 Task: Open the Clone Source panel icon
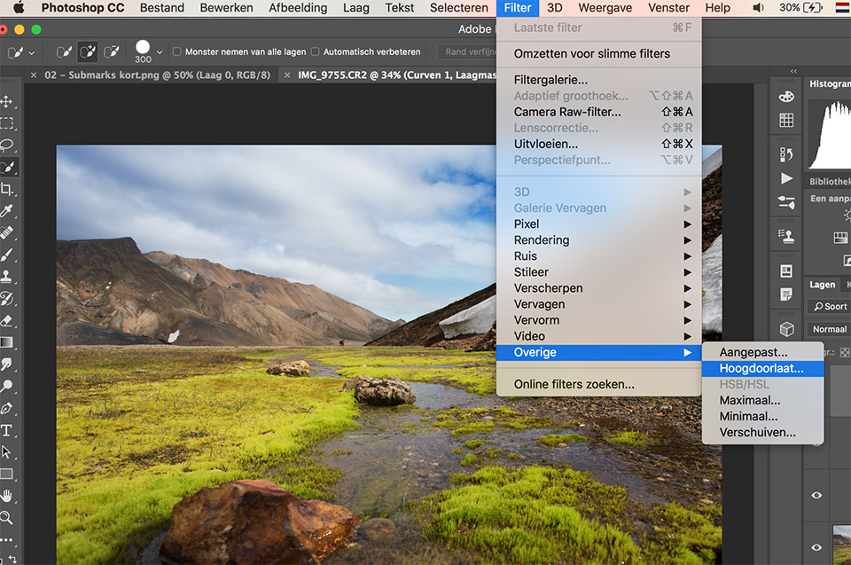pos(786,236)
